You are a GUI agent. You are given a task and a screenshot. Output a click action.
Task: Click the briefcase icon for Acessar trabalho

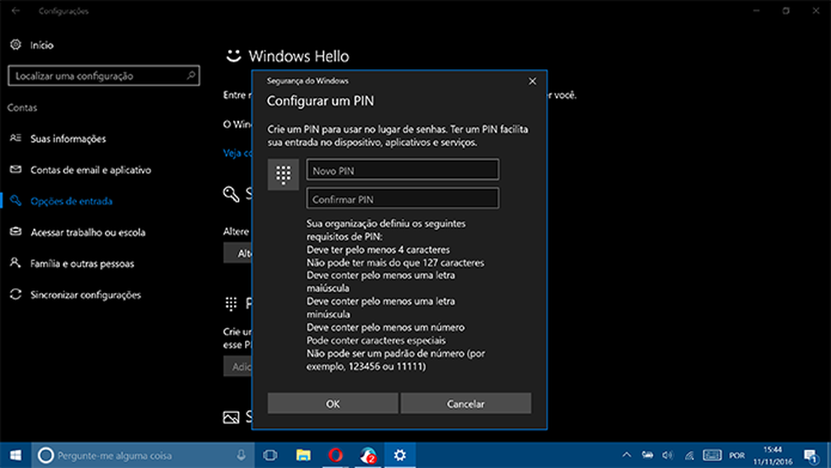click(16, 231)
